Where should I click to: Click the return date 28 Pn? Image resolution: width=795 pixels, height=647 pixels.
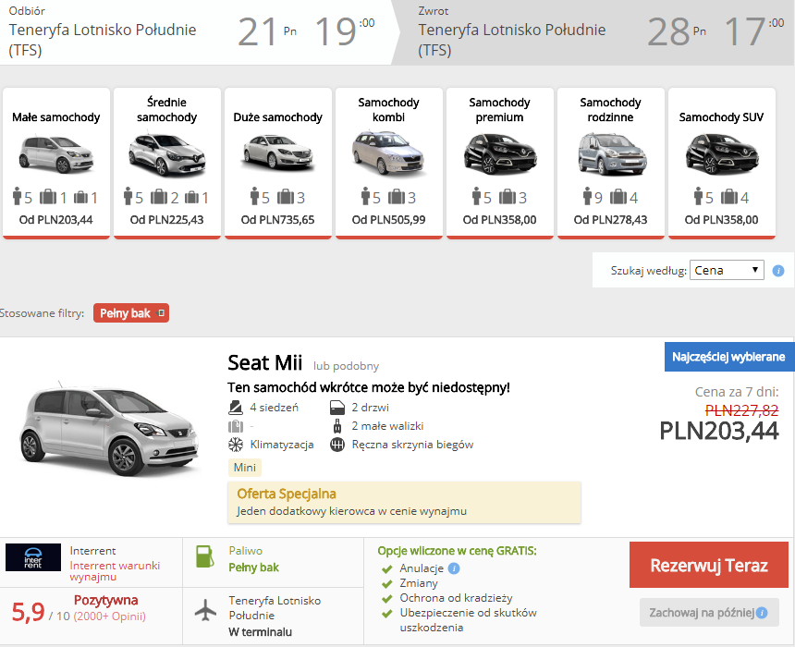[677, 31]
